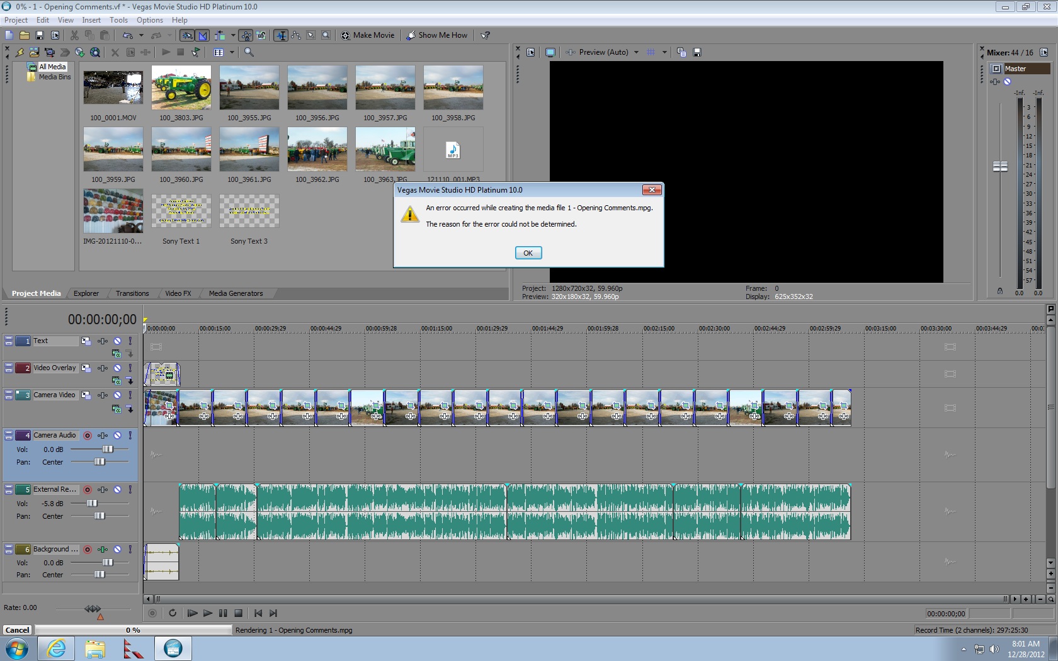The height and width of the screenshot is (661, 1058).
Task: Click the Show Me How button
Action: tap(437, 35)
